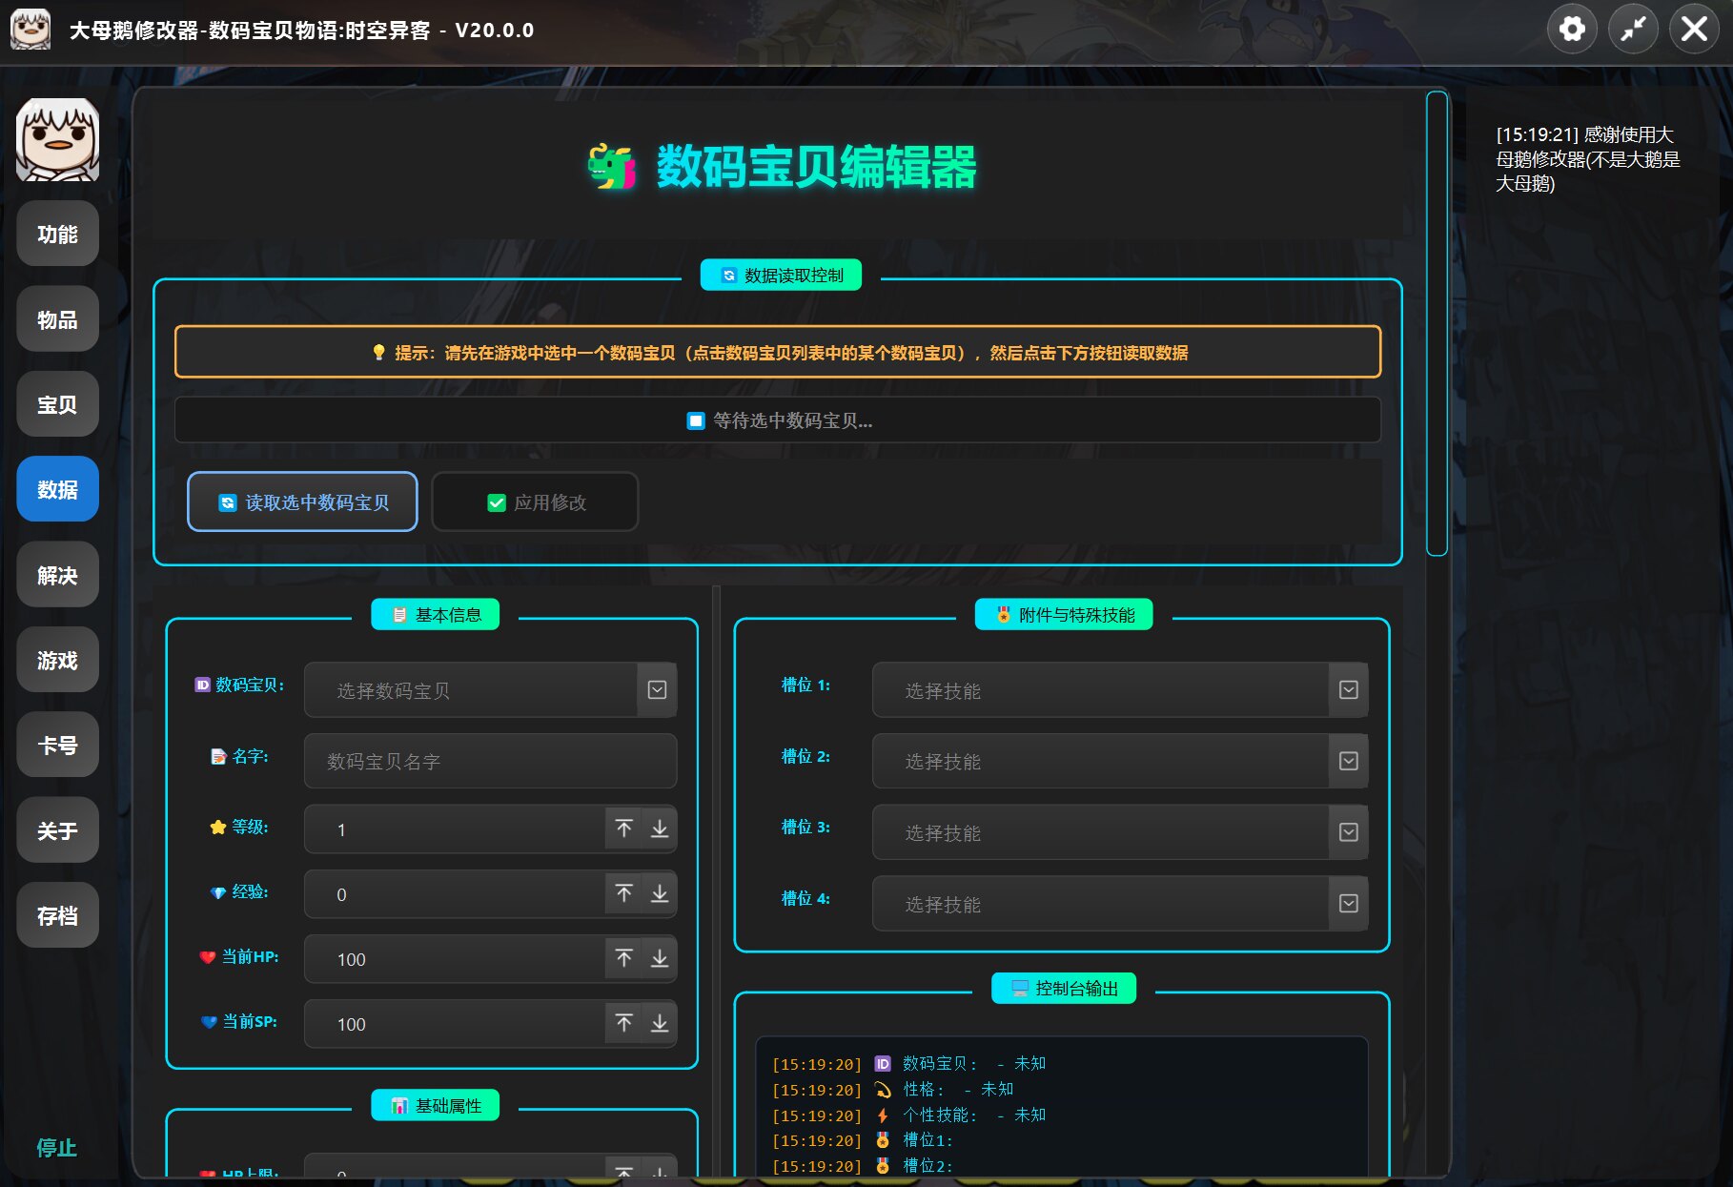The height and width of the screenshot is (1187, 1733).
Task: Click the up arrow on the 当前SP field
Action: tap(623, 1023)
